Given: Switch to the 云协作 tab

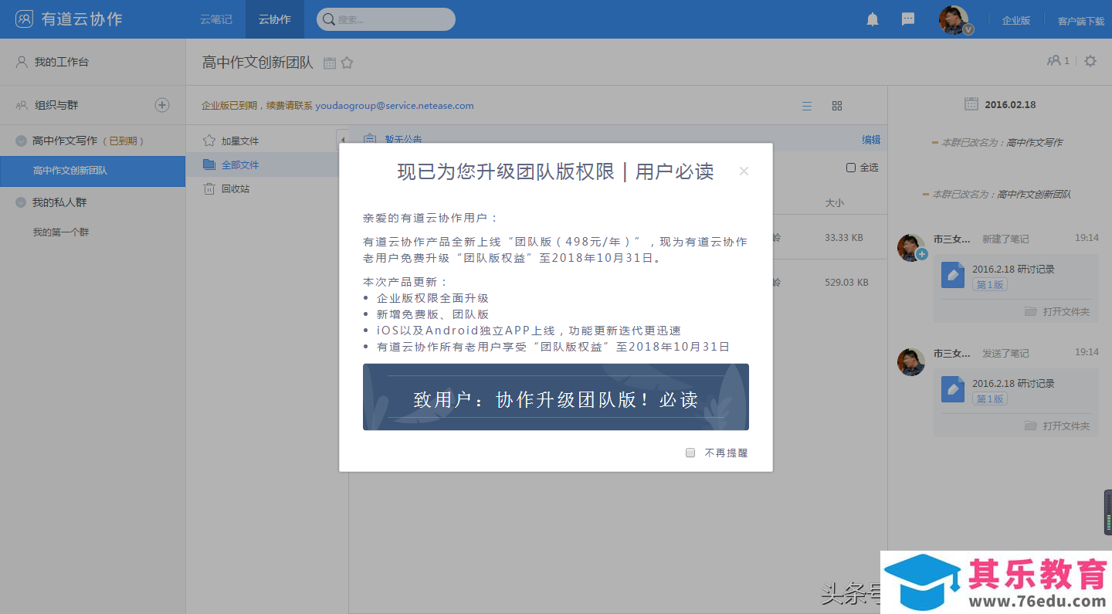Looking at the screenshot, I should [275, 19].
